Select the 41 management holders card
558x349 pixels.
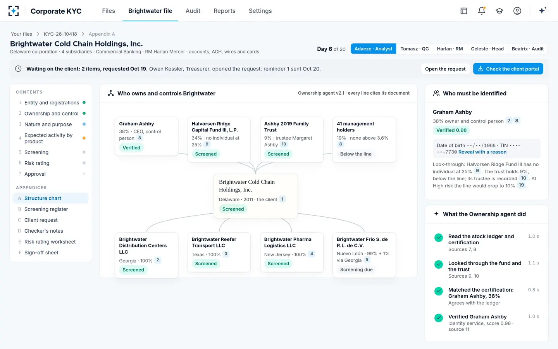point(364,140)
